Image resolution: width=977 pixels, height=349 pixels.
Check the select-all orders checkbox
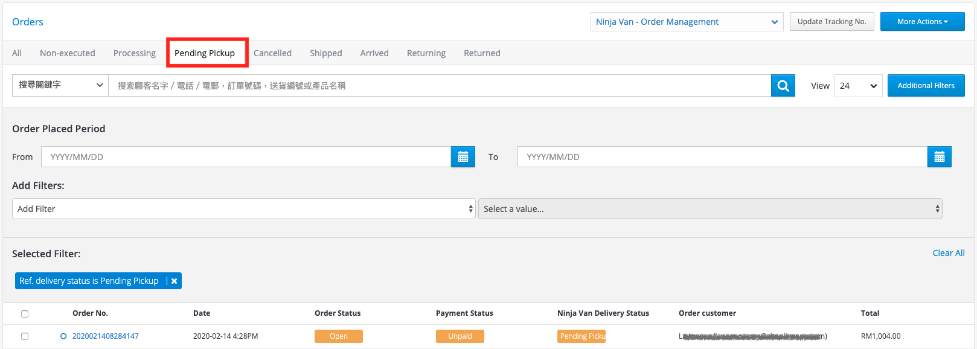pos(25,314)
